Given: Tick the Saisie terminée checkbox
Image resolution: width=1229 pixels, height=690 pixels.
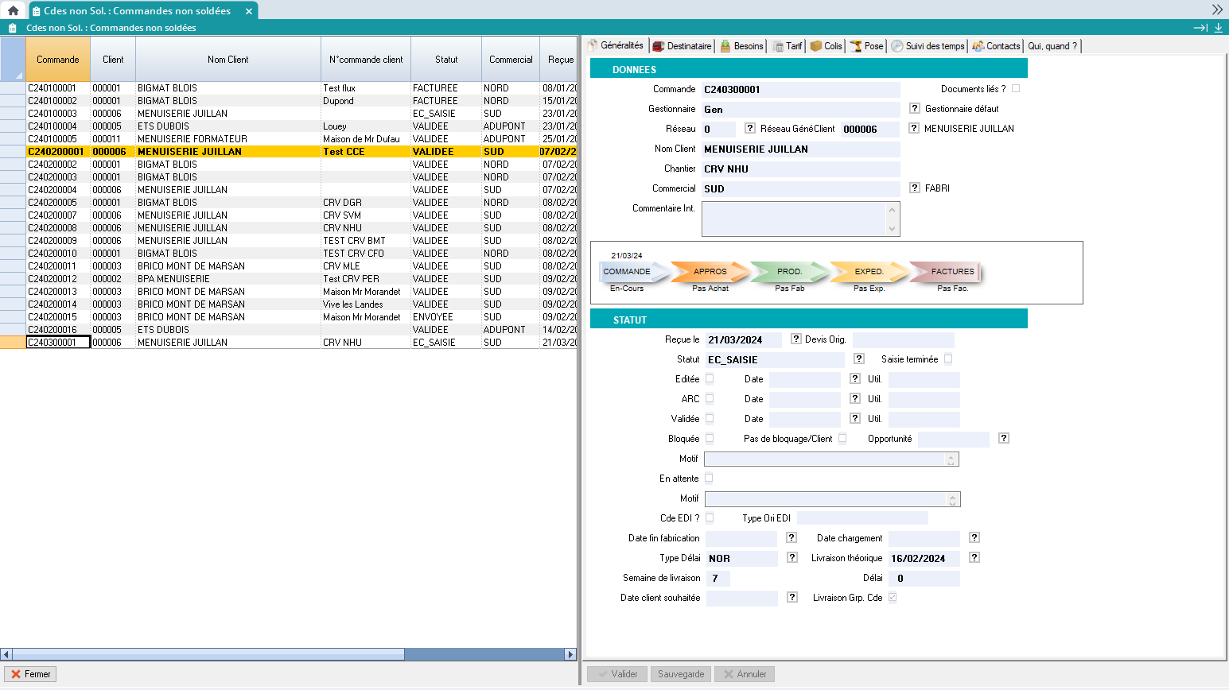Looking at the screenshot, I should [x=948, y=359].
